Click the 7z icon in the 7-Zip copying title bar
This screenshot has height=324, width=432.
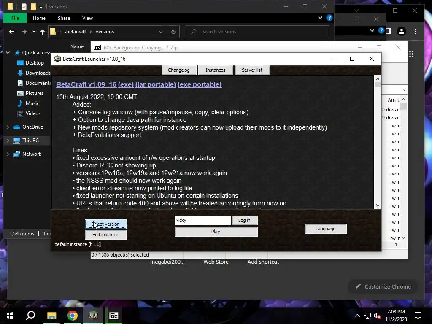click(x=97, y=47)
